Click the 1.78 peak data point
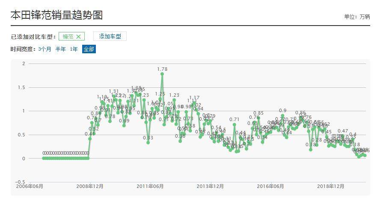Screen dimensions: 380x202 162,74
